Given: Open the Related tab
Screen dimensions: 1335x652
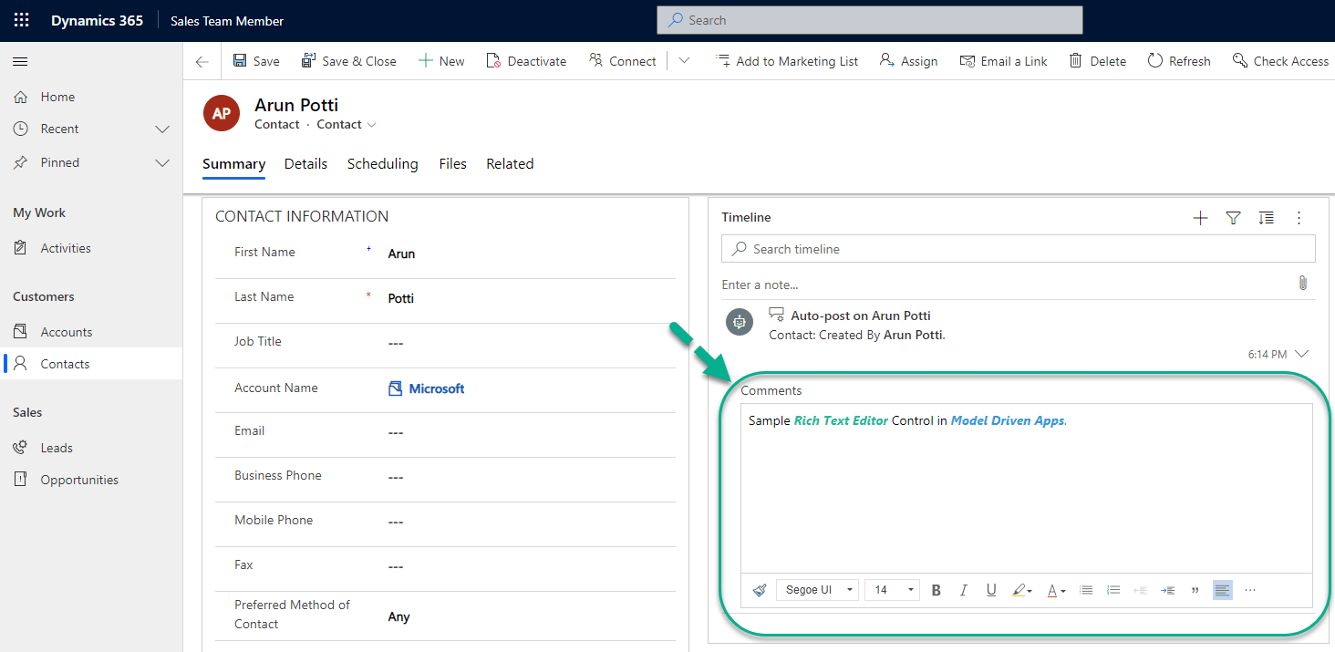Looking at the screenshot, I should (x=510, y=164).
